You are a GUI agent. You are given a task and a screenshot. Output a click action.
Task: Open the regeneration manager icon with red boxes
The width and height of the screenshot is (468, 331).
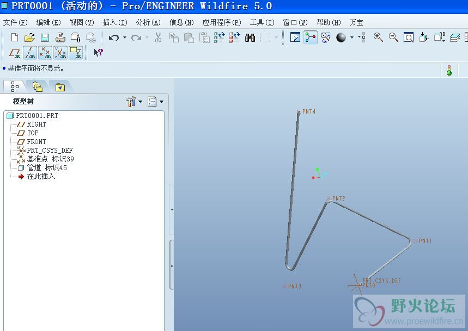(x=235, y=38)
